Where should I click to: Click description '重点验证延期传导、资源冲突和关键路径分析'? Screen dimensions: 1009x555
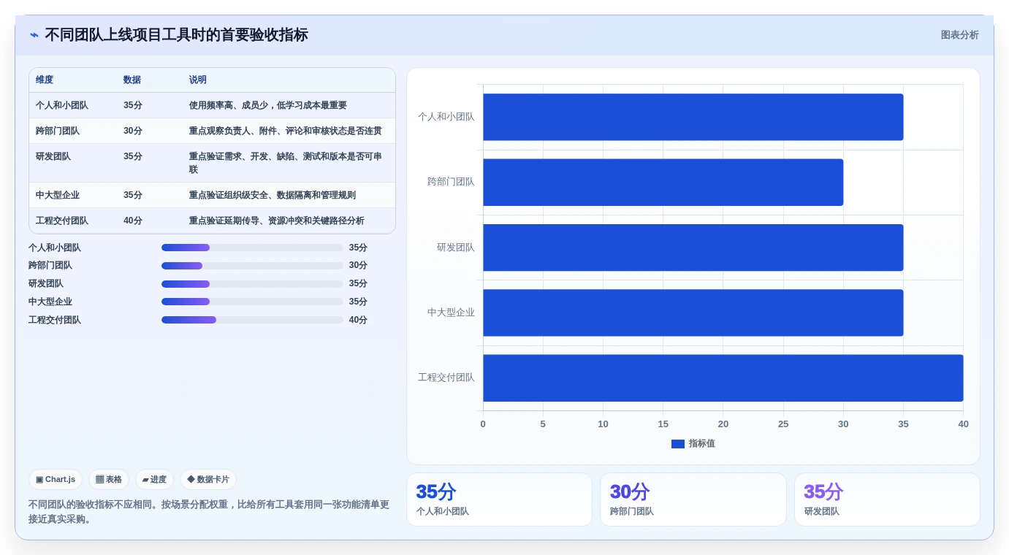tap(277, 221)
